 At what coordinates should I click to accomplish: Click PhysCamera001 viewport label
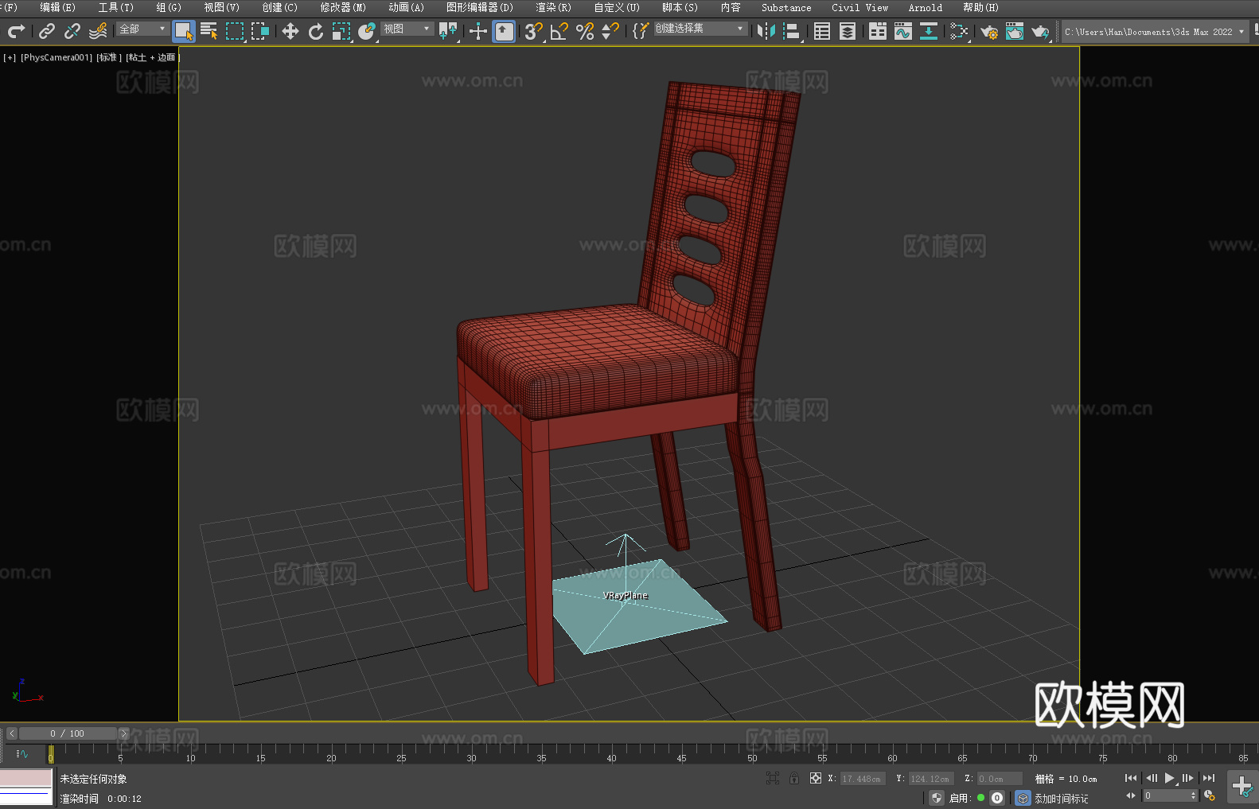click(57, 57)
